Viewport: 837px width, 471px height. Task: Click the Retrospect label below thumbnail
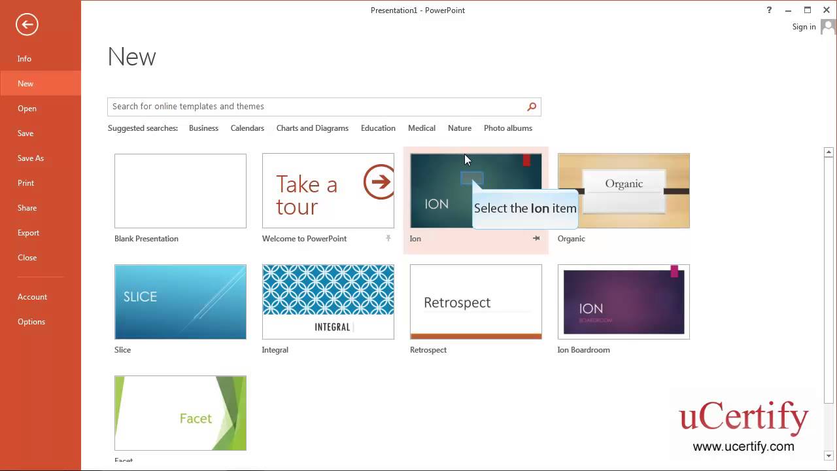(x=428, y=350)
